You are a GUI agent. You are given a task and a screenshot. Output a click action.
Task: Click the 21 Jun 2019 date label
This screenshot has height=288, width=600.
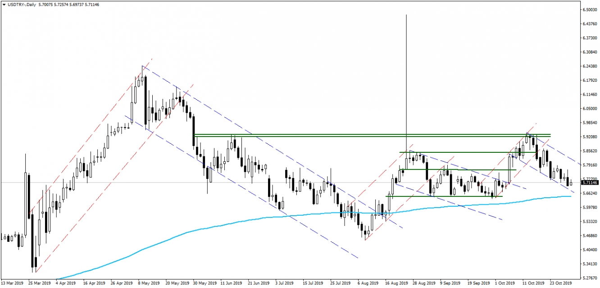[x=259, y=284]
